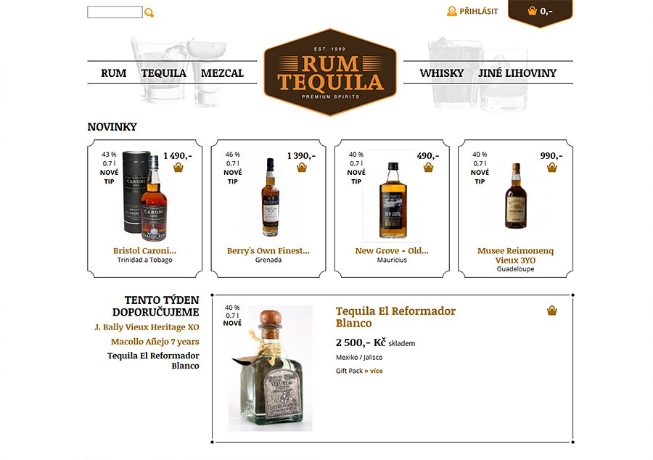
Task: Add Bristol Caroni rum to basket
Action: click(x=178, y=168)
